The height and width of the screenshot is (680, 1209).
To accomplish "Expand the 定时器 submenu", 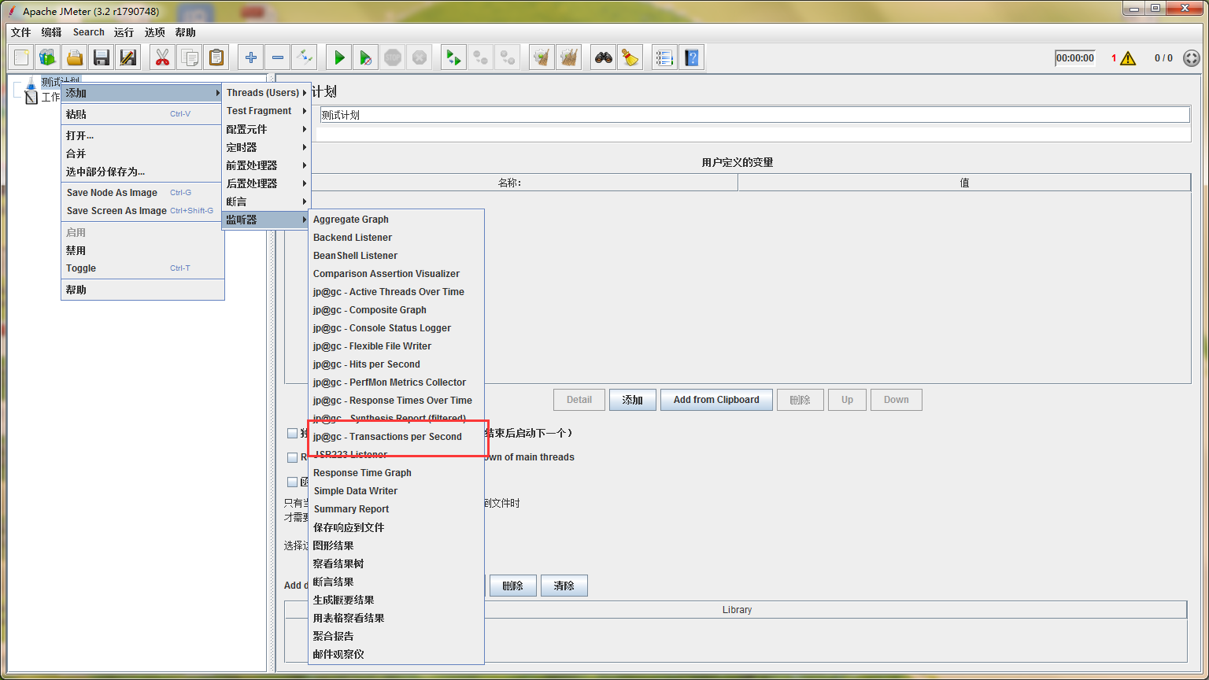I will [266, 147].
